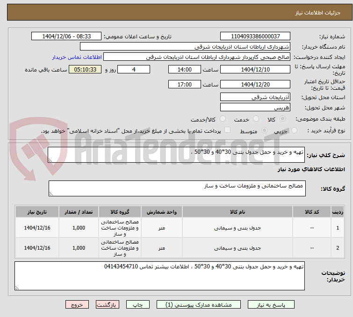Click the validity time field 17:00
The height and width of the screenshot is (317, 353).
(184, 84)
